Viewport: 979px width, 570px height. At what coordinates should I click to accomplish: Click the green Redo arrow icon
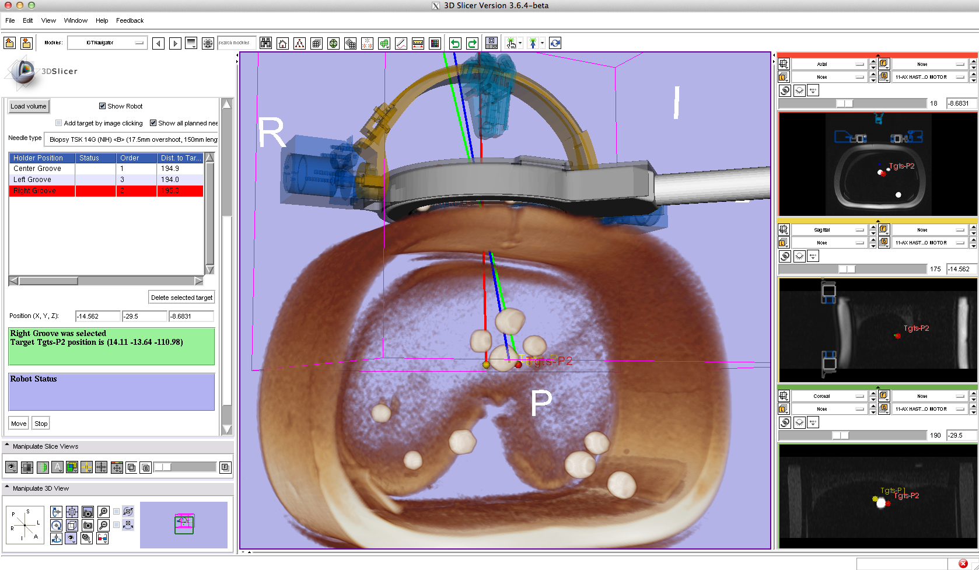click(x=472, y=43)
